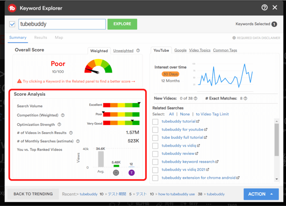The width and height of the screenshot is (286, 206).
Task: Open the help question mark icon in header
Action: tap(264, 8)
